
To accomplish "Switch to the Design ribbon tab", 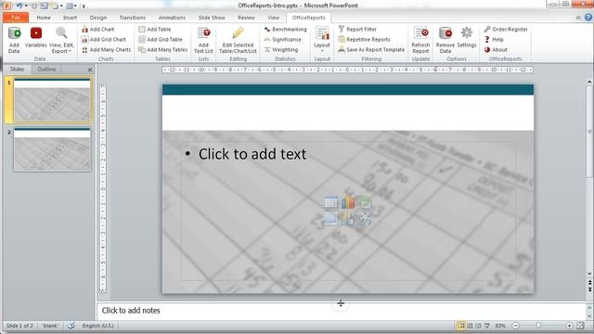I will click(98, 18).
